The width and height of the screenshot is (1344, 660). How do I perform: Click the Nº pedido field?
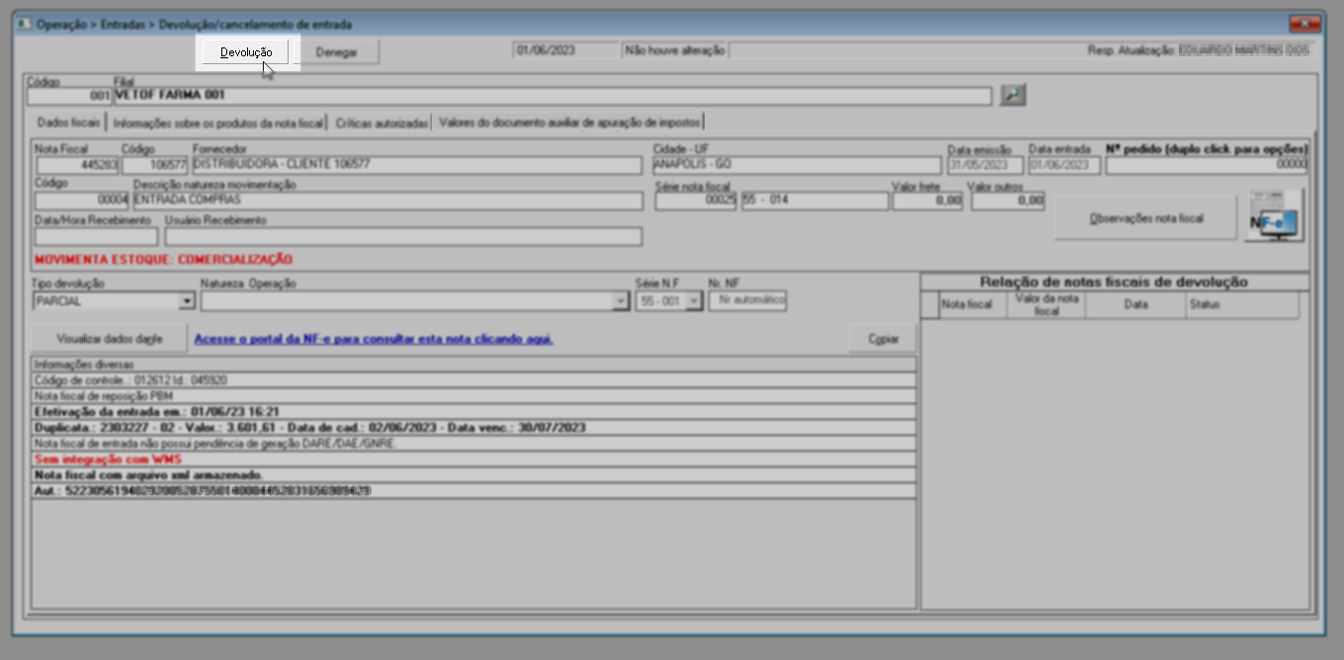pyautogui.click(x=1207, y=166)
